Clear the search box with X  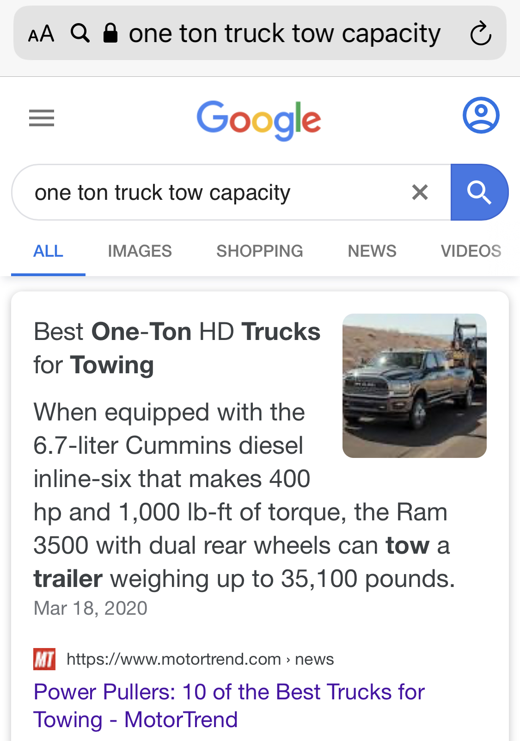pos(420,192)
